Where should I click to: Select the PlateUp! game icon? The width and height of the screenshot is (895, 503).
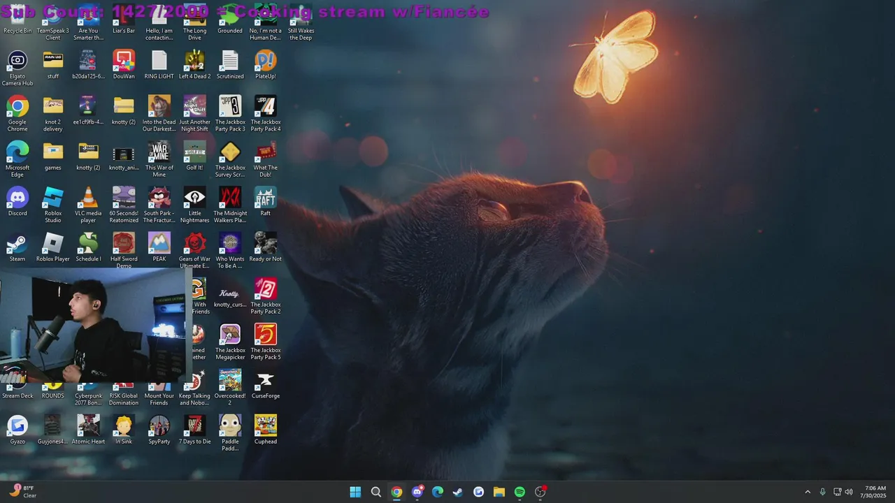(266, 65)
